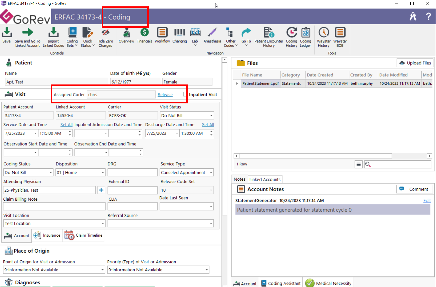Open the Lab navigation menu
The height and width of the screenshot is (287, 436).
(x=195, y=37)
